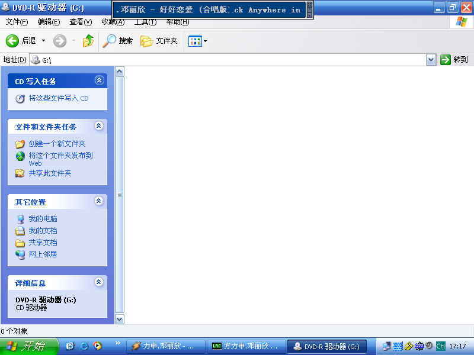
Task: Open 共享文档 from other places
Action: 43,243
